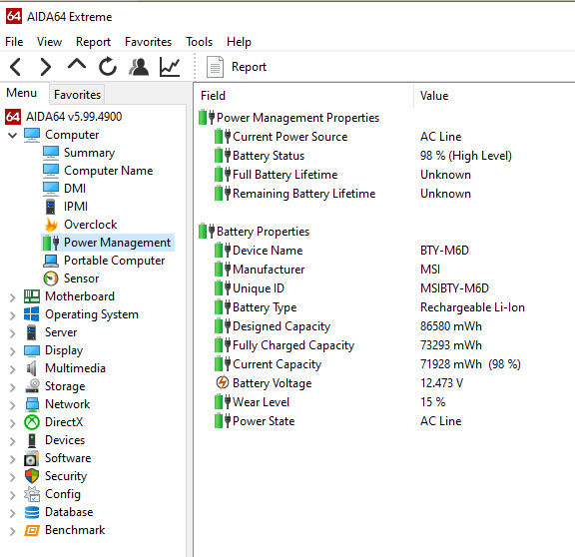Select the DMI monitor icon

51,189
